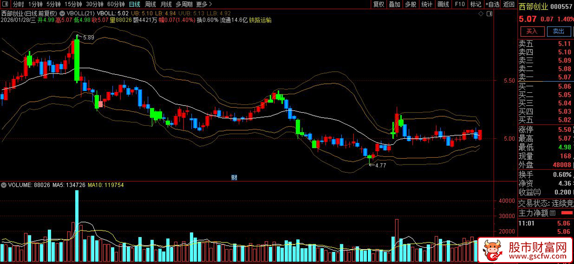Click the 卖四 price 5.10

[x=564, y=52]
